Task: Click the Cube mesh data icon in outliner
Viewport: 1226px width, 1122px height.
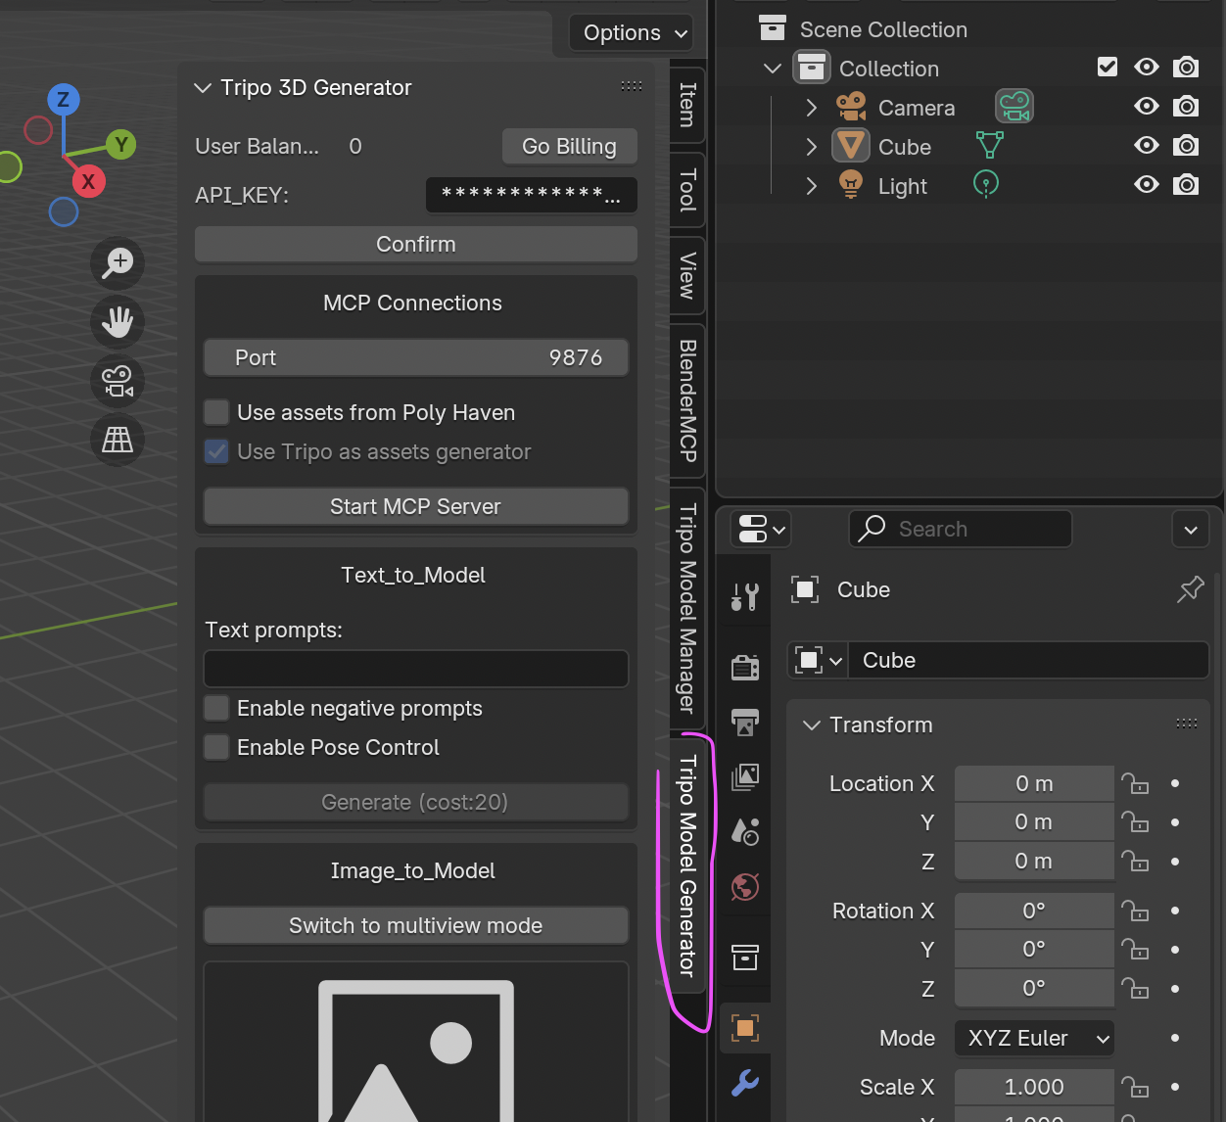Action: coord(990,146)
